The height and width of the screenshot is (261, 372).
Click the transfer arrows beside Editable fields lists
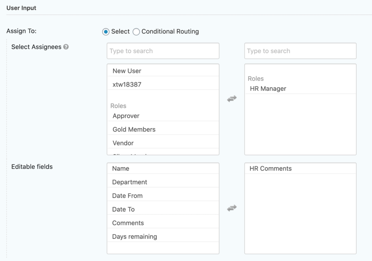click(232, 208)
